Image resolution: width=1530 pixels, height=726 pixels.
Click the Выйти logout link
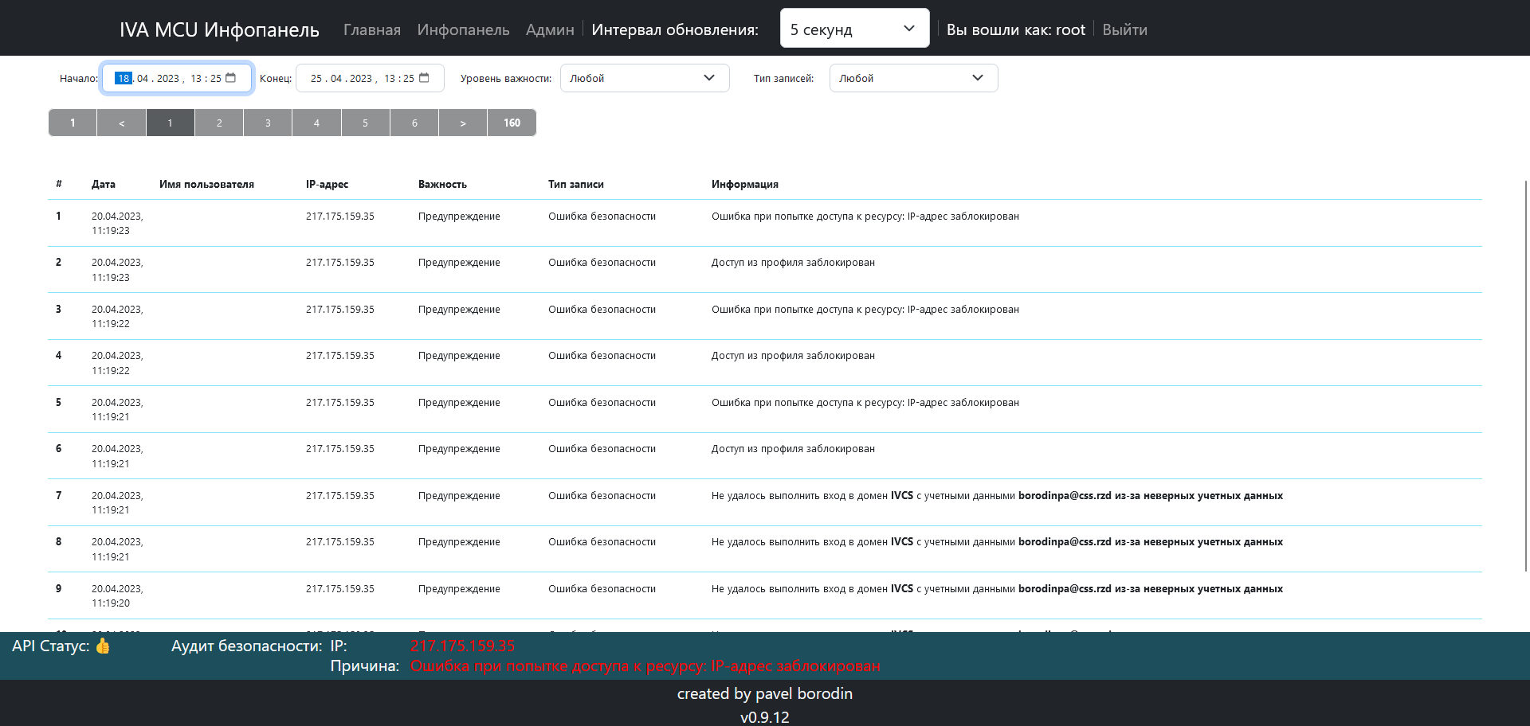1124,29
